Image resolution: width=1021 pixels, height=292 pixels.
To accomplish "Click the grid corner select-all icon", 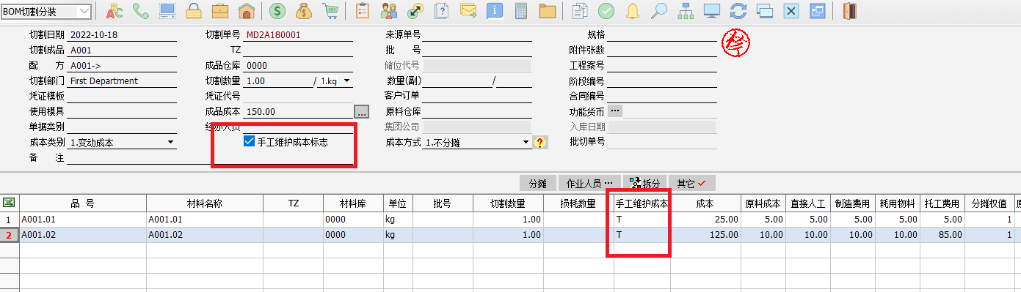I will (9, 203).
